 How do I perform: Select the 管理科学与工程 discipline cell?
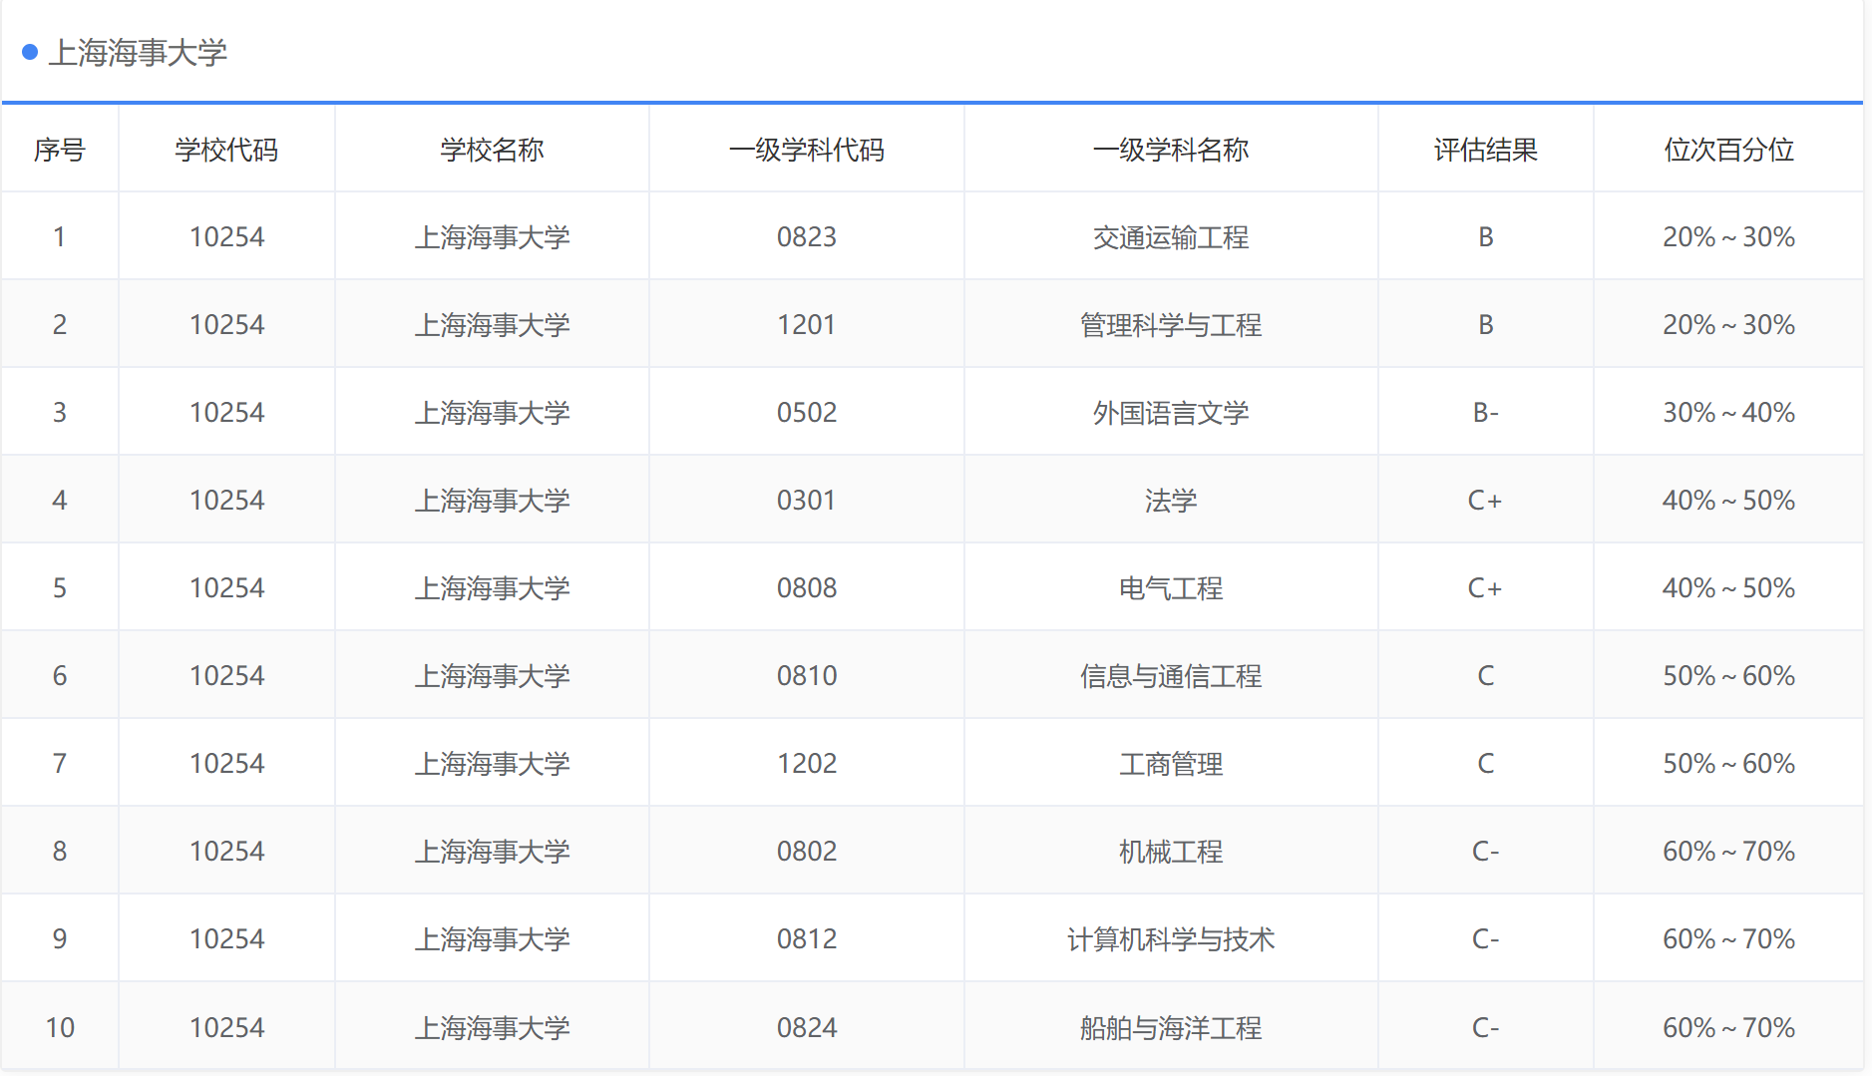pyautogui.click(x=1172, y=324)
